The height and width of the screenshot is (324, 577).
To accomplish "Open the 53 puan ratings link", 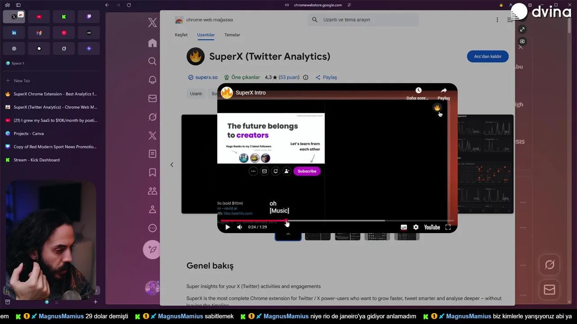I will click(289, 77).
